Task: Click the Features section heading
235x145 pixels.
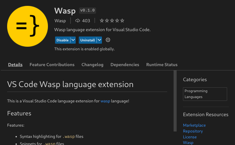Action: point(19,113)
